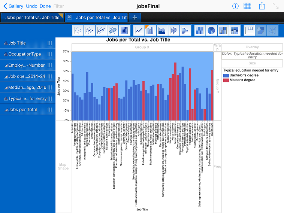Select the OccupationType column
The width and height of the screenshot is (284, 213).
(x=27, y=54)
